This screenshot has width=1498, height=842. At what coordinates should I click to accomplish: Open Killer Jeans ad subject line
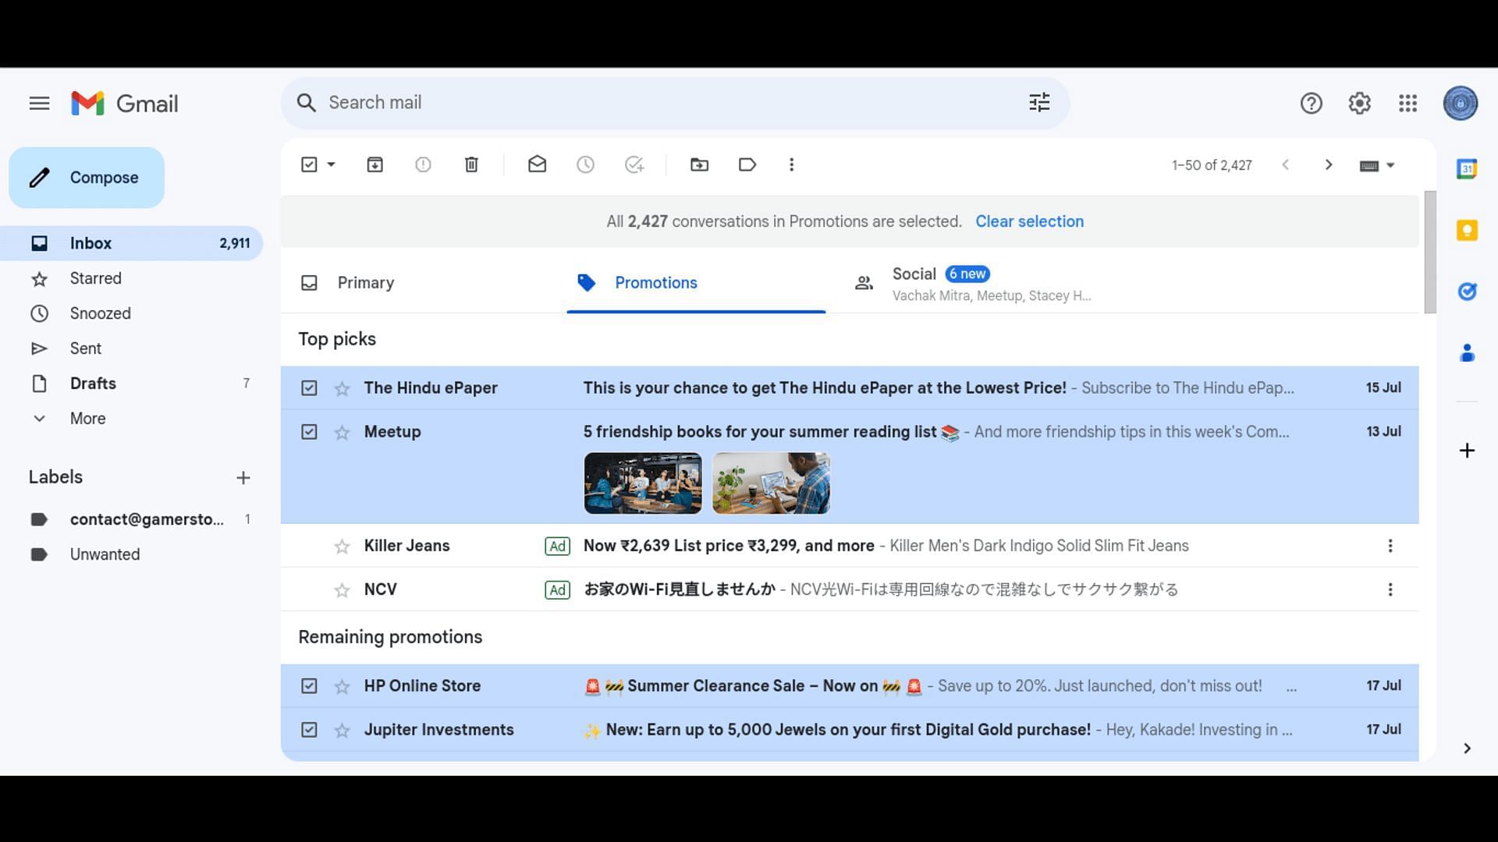pos(729,546)
